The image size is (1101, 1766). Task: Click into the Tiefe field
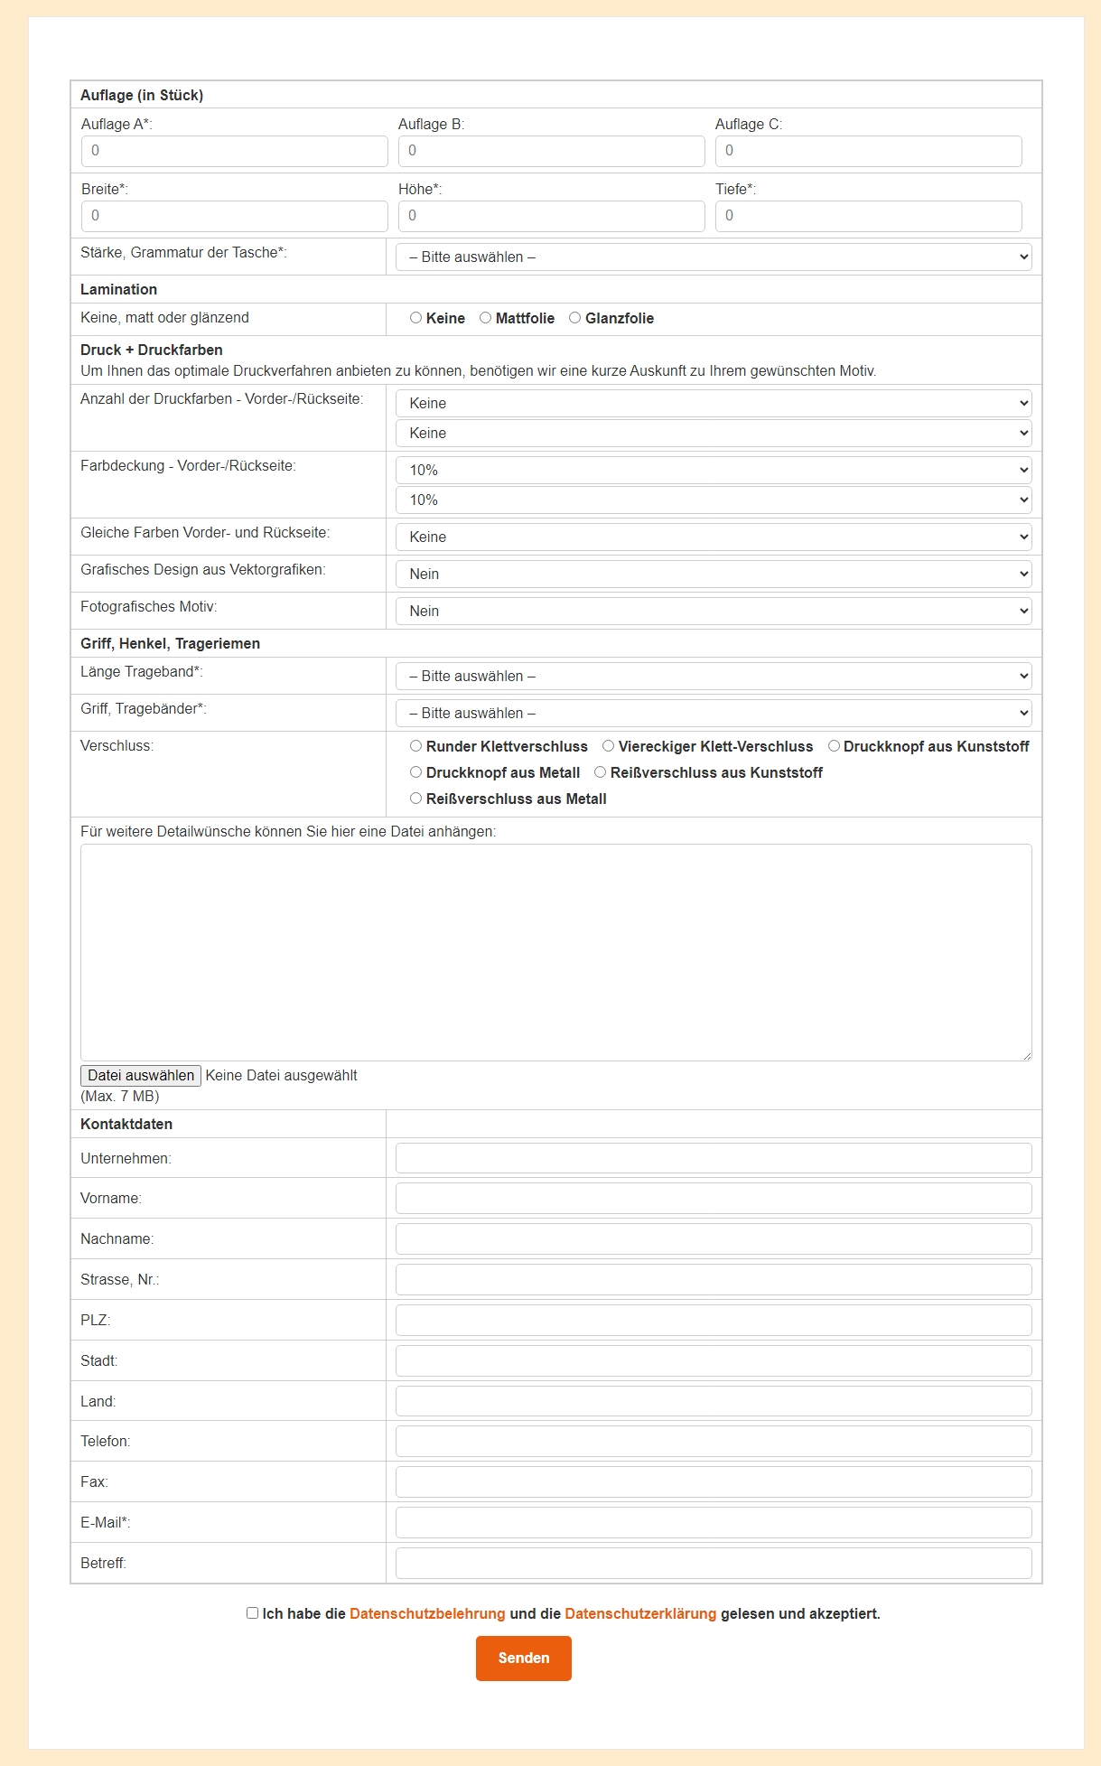tap(869, 216)
